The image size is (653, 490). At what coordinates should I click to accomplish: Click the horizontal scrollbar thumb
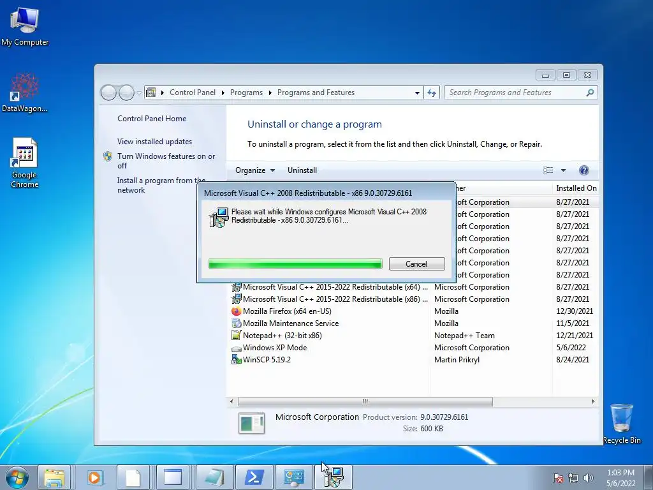365,402
